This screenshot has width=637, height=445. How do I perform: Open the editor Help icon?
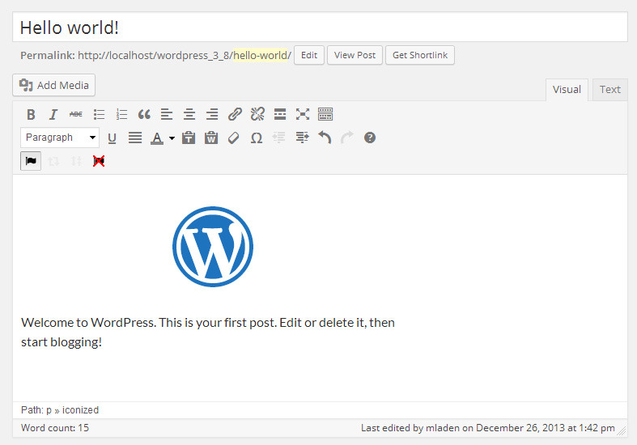tap(370, 138)
